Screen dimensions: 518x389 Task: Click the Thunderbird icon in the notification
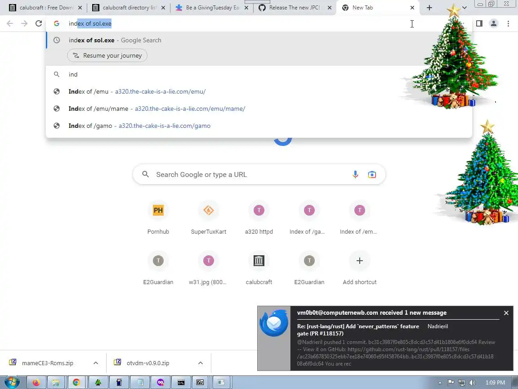274,323
